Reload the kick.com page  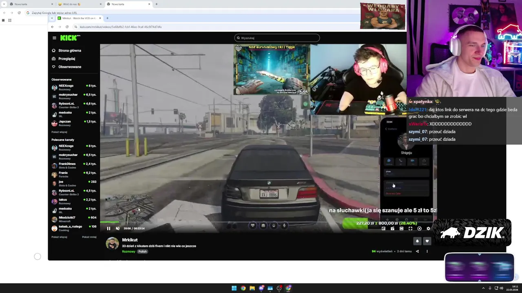click(67, 27)
